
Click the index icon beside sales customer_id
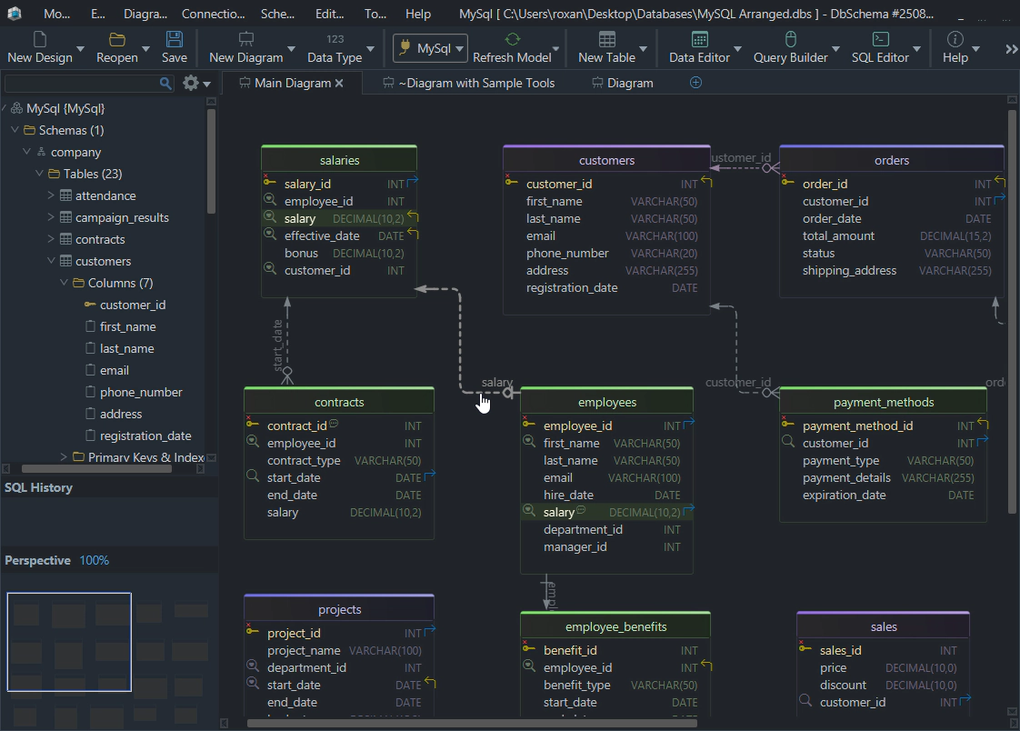coord(805,701)
